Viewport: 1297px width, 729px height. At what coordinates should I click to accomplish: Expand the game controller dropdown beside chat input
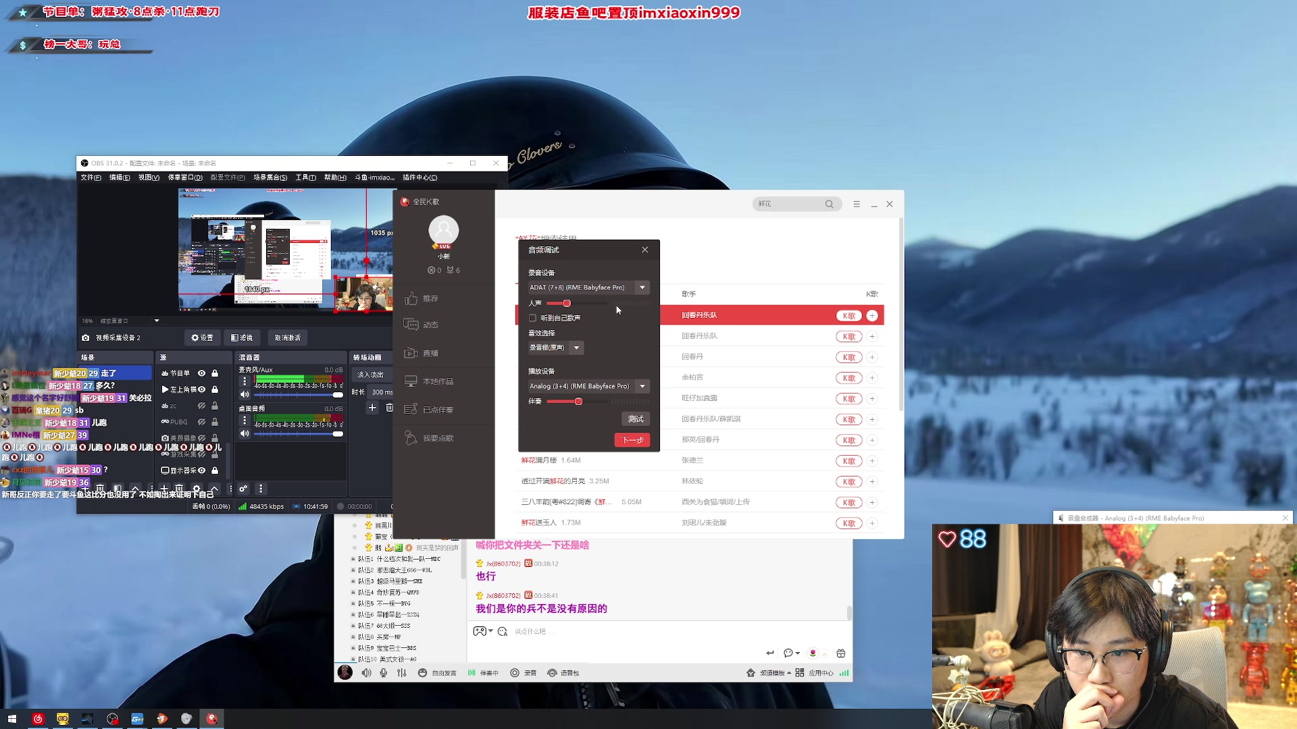pos(490,631)
